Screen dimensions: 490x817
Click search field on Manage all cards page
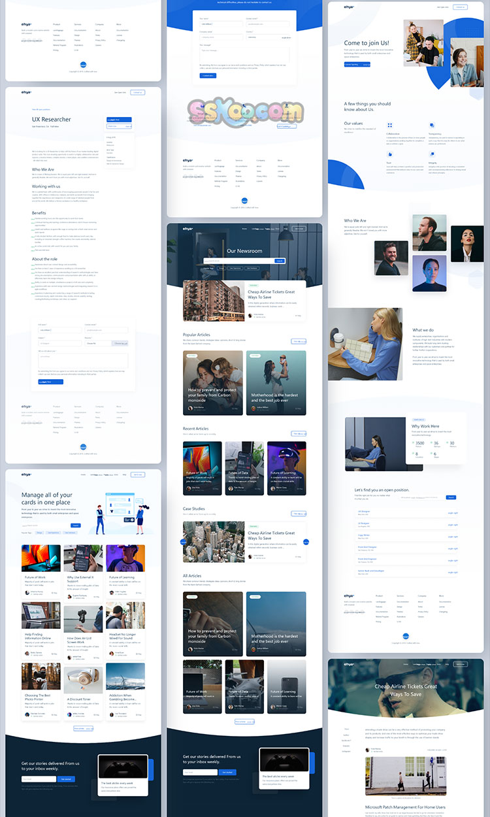(x=46, y=525)
